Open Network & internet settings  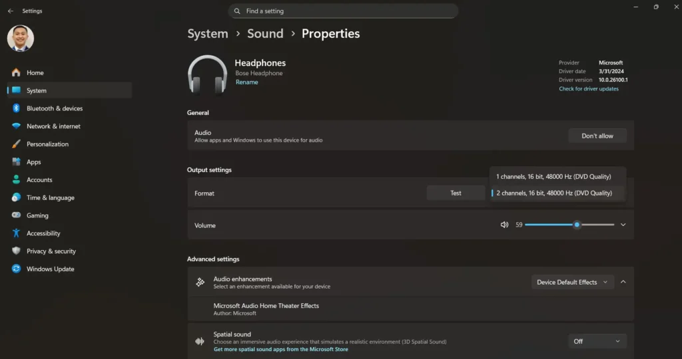tap(53, 126)
